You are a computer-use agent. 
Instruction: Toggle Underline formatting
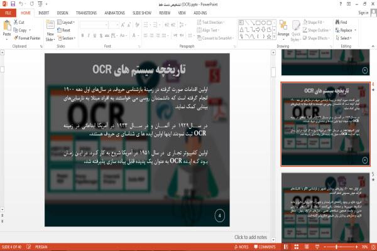pyautogui.click(x=95, y=36)
